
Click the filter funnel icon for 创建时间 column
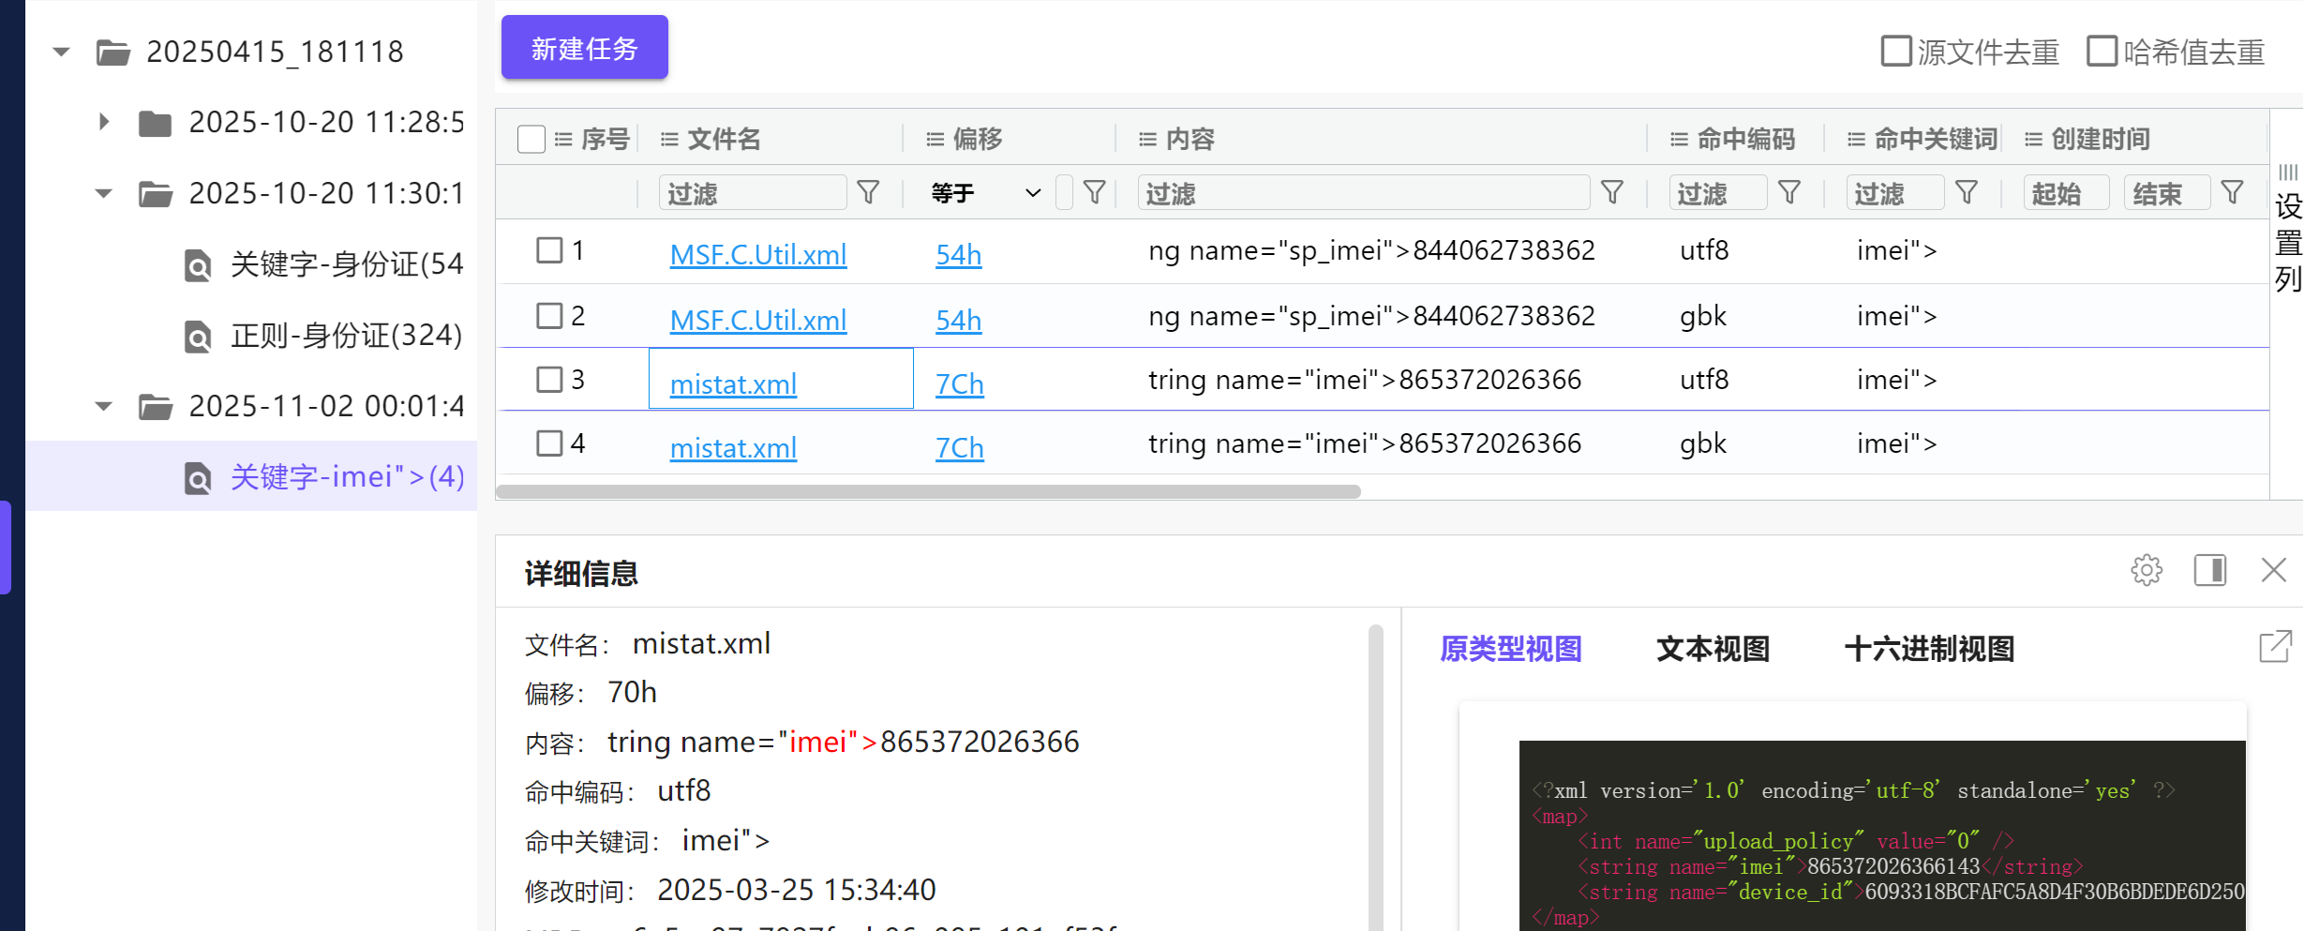click(2232, 193)
